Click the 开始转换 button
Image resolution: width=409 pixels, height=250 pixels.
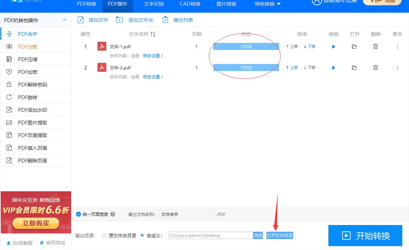click(365, 236)
